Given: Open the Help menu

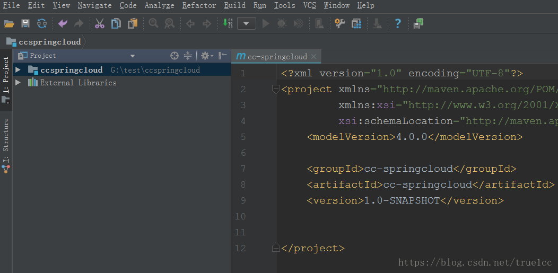Looking at the screenshot, I should (x=366, y=5).
